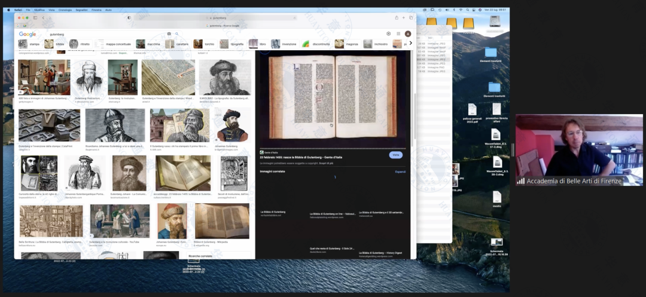Open the 'Gutenberg e la rivoluzione culturale - YouTube' thumbnail
Screen dimensions: 646x297
pos(120,221)
